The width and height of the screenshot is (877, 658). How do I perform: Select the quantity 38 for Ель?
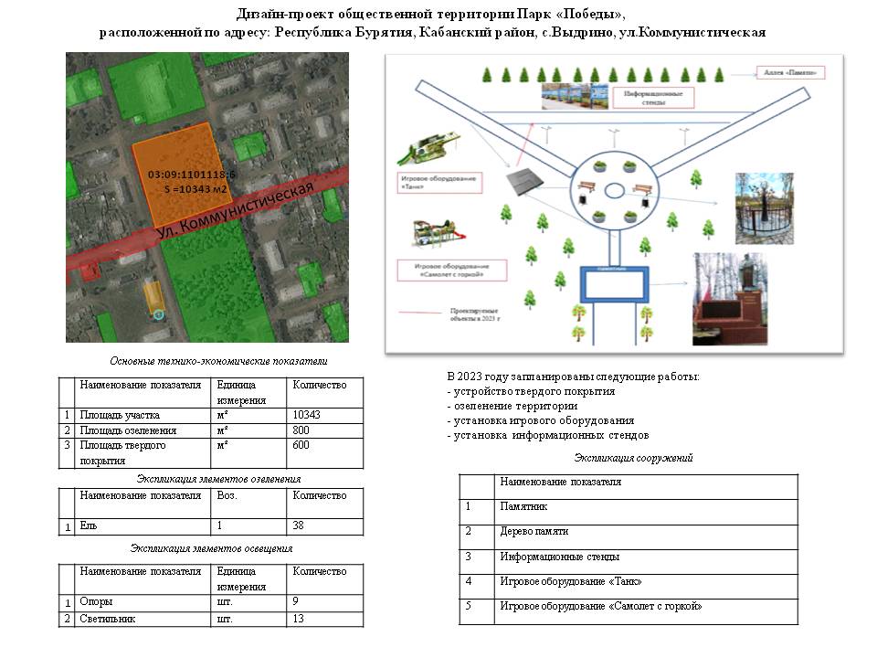pyautogui.click(x=298, y=525)
